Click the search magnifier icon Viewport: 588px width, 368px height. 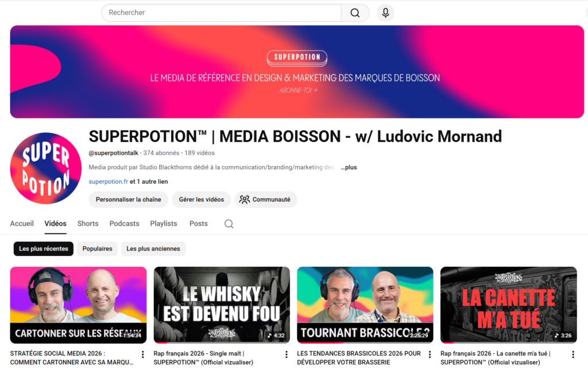354,12
